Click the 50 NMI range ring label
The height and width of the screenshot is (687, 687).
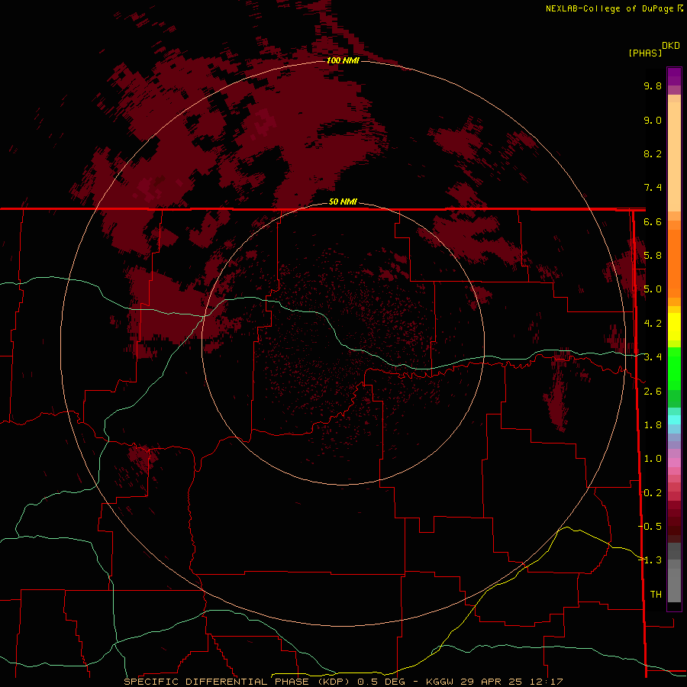point(343,202)
